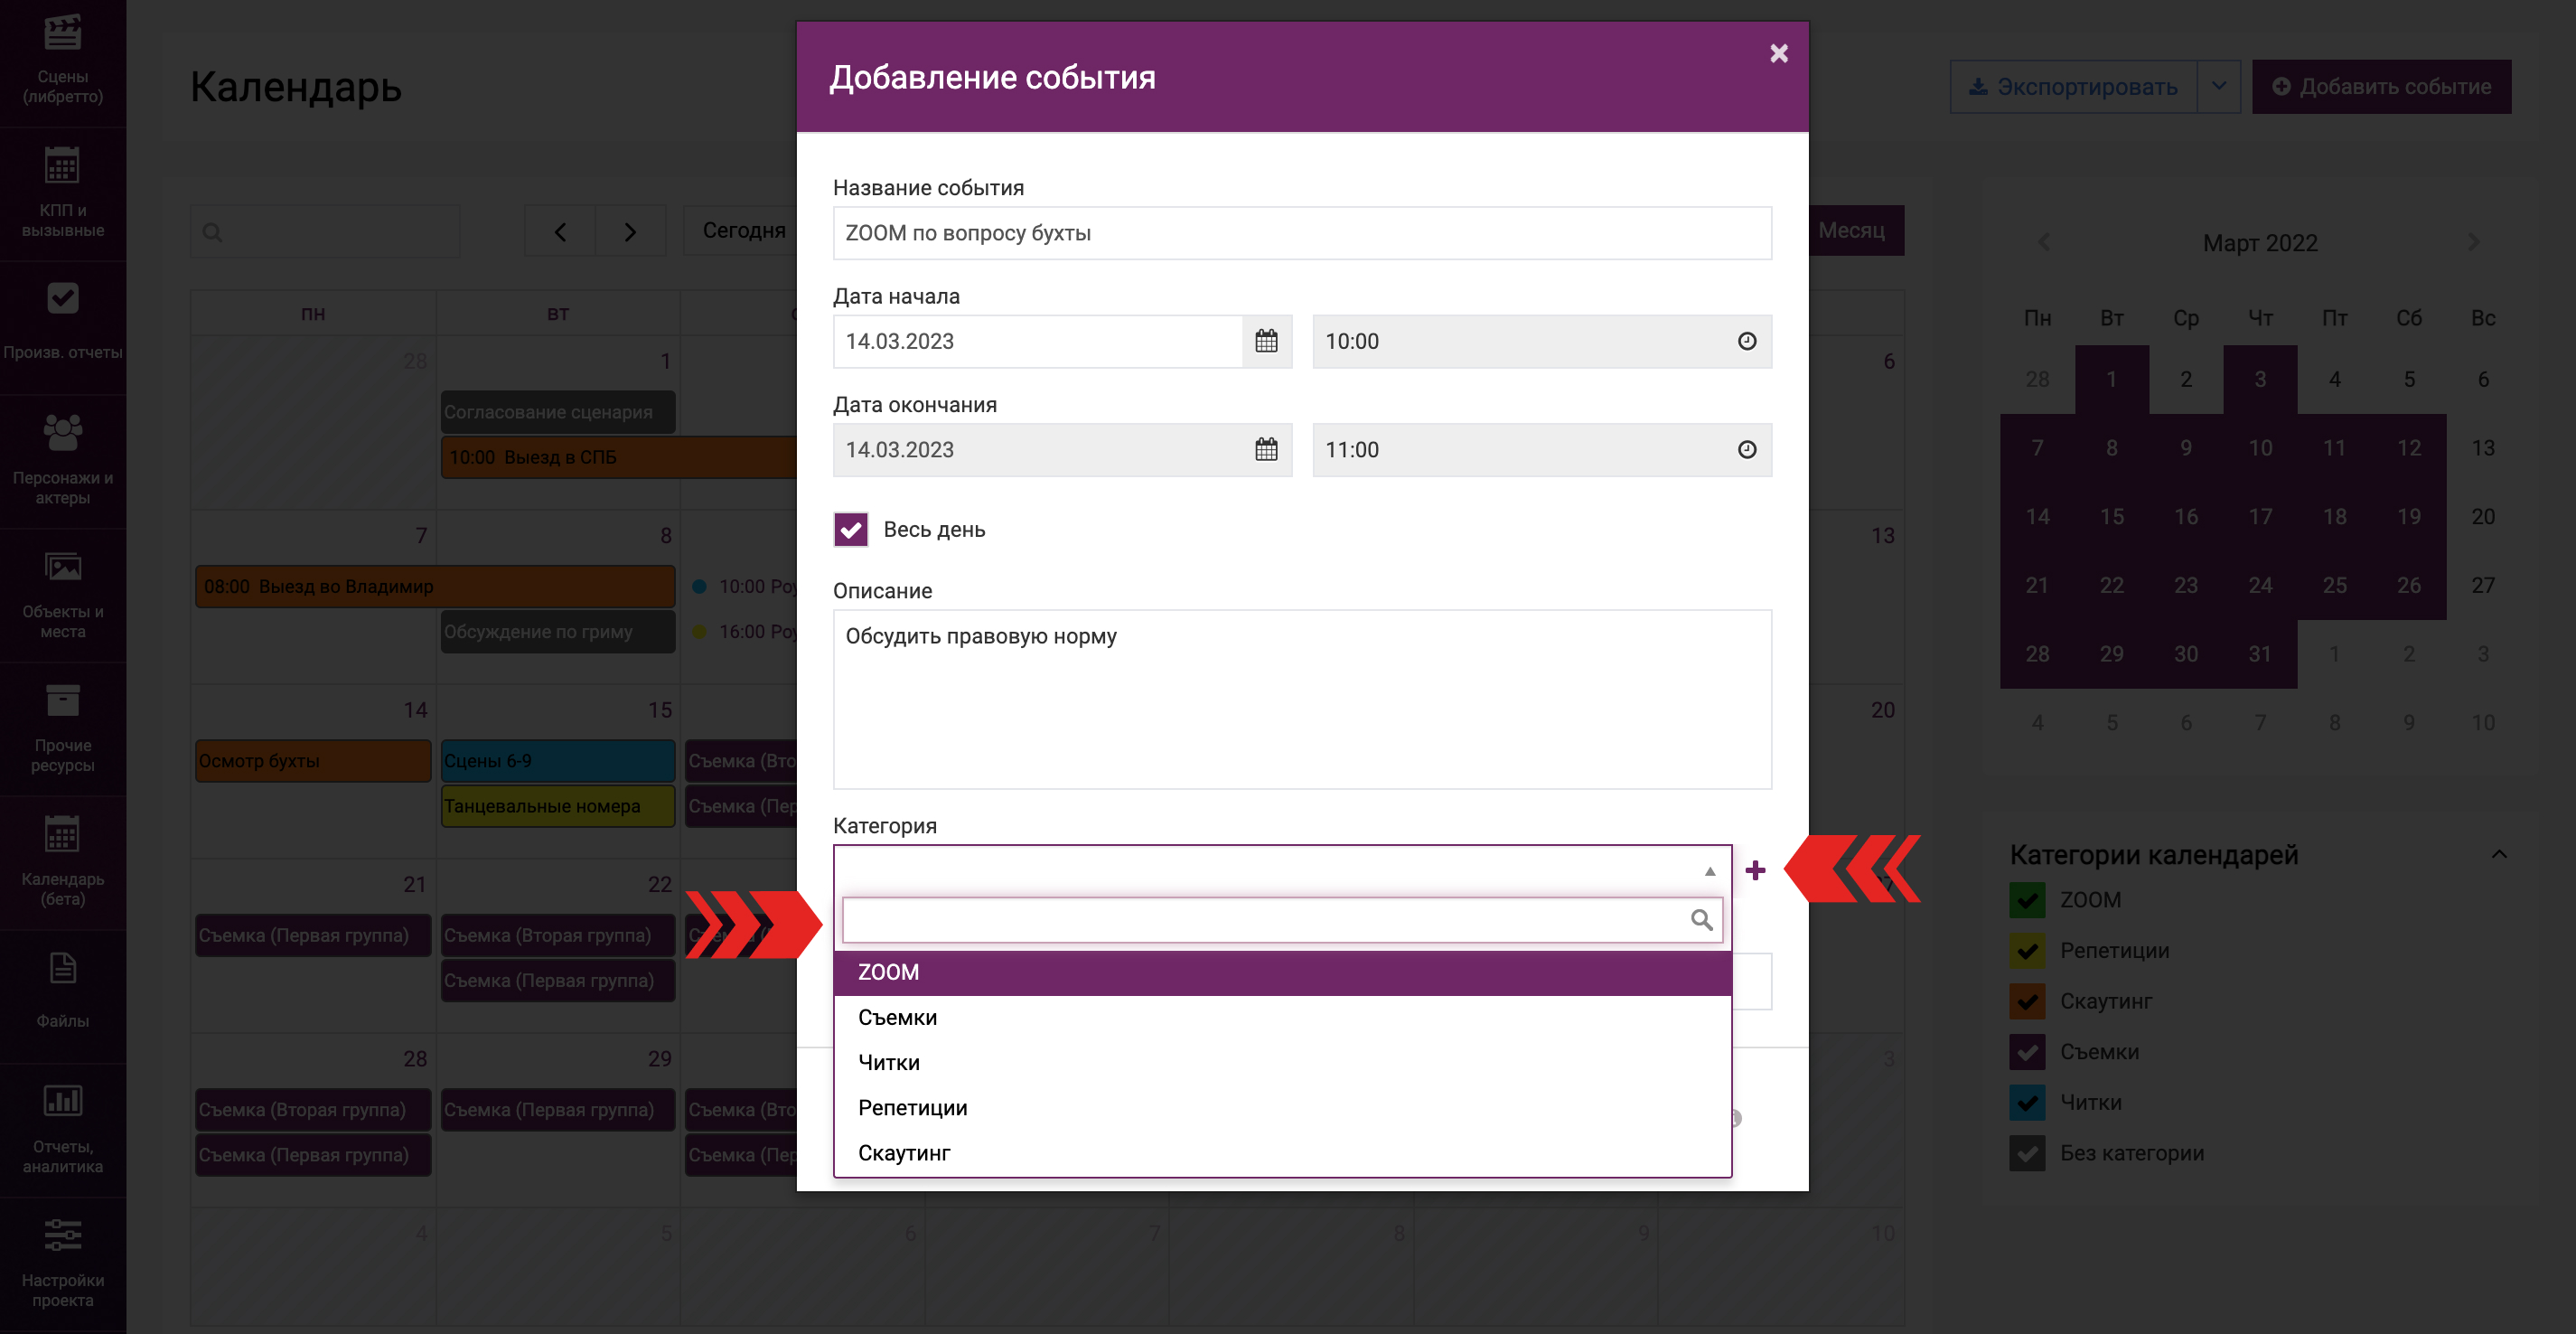Select Скаутинг category option
Image resolution: width=2576 pixels, height=1334 pixels.
[1283, 1153]
